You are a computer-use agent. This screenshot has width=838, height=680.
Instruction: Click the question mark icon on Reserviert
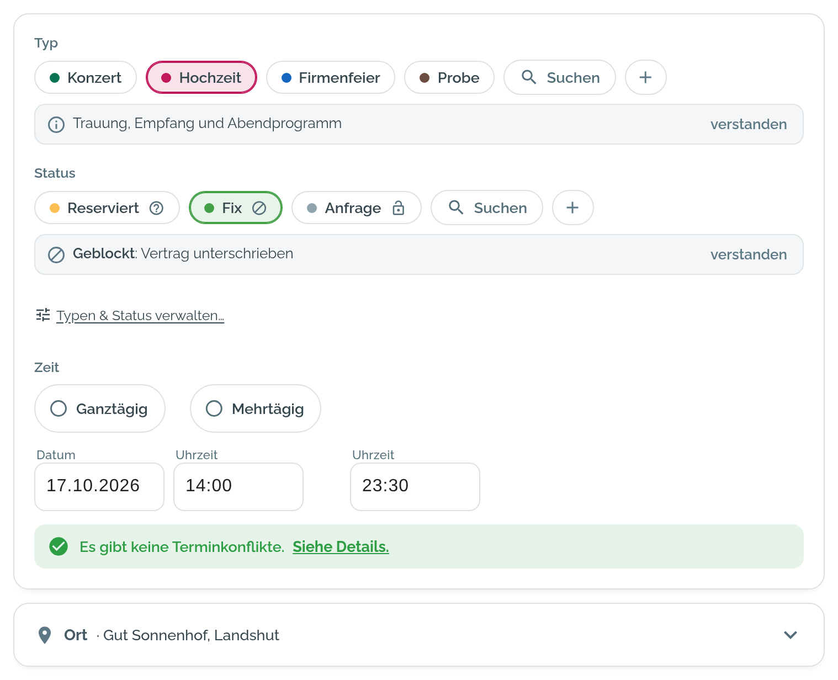(157, 208)
